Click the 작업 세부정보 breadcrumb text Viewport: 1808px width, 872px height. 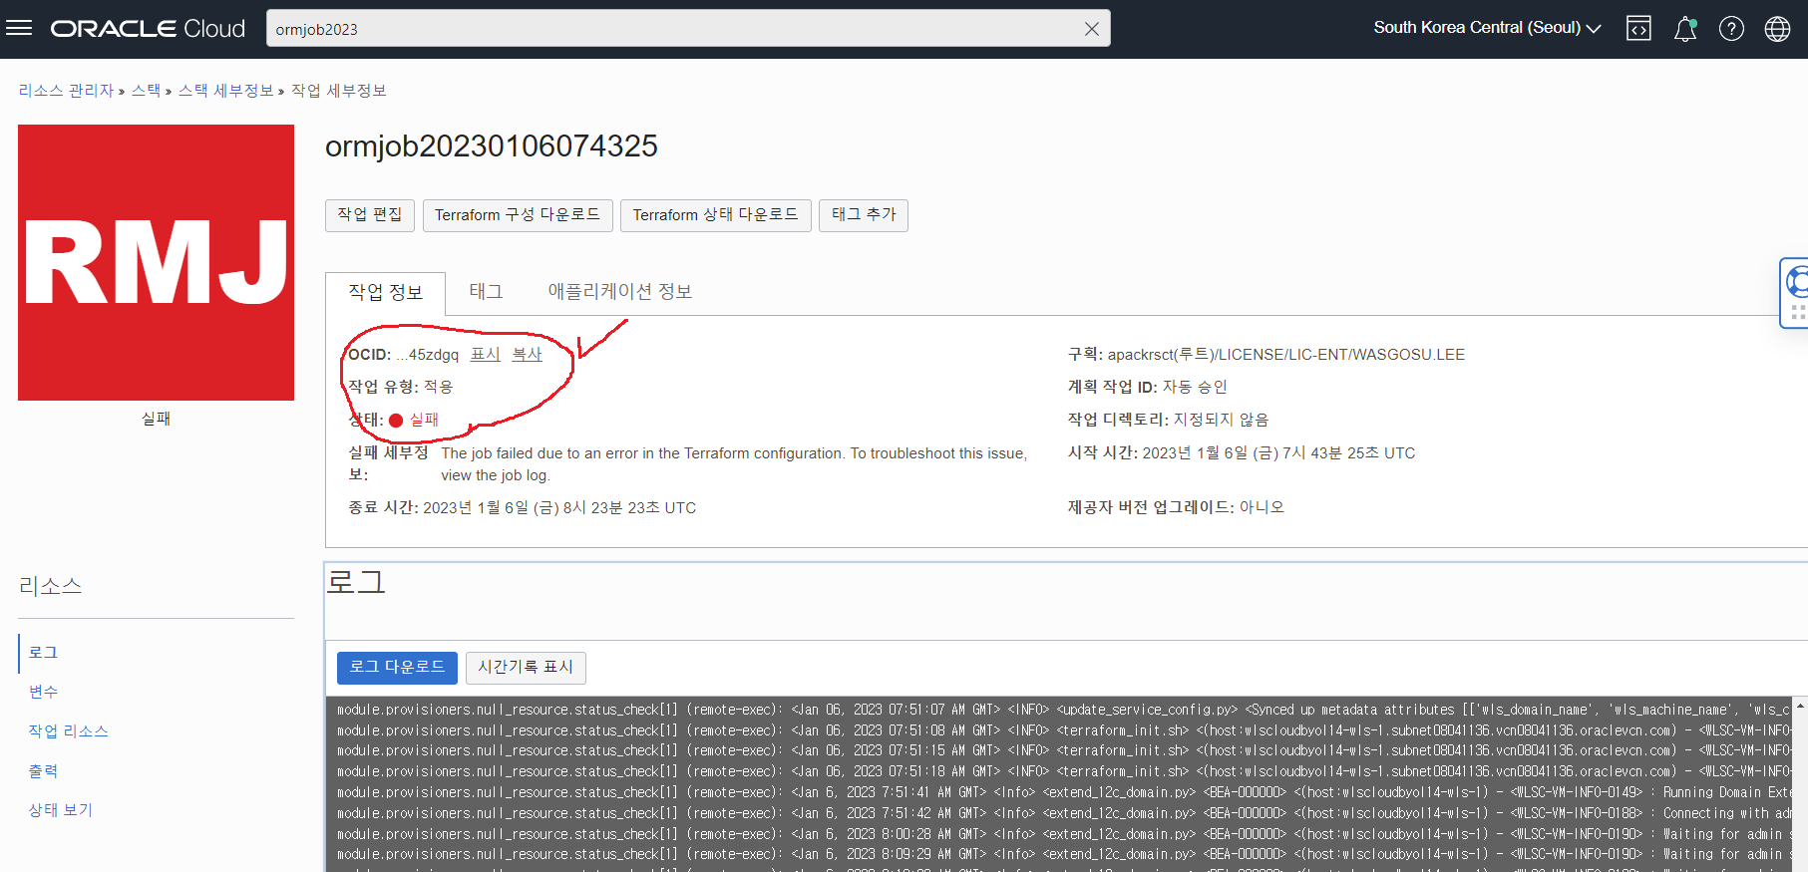(x=339, y=91)
